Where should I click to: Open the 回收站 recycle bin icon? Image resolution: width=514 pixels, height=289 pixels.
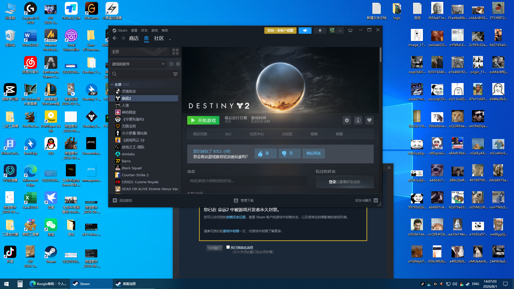(x=10, y=38)
